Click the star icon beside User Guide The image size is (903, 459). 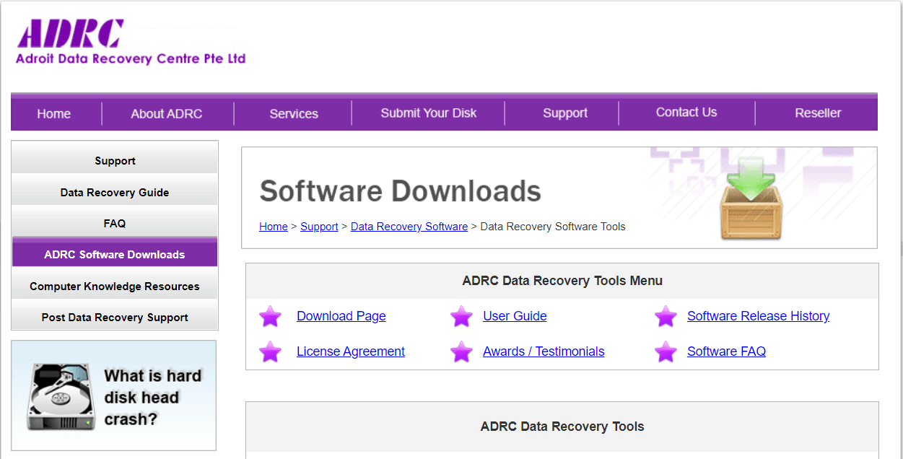click(461, 316)
